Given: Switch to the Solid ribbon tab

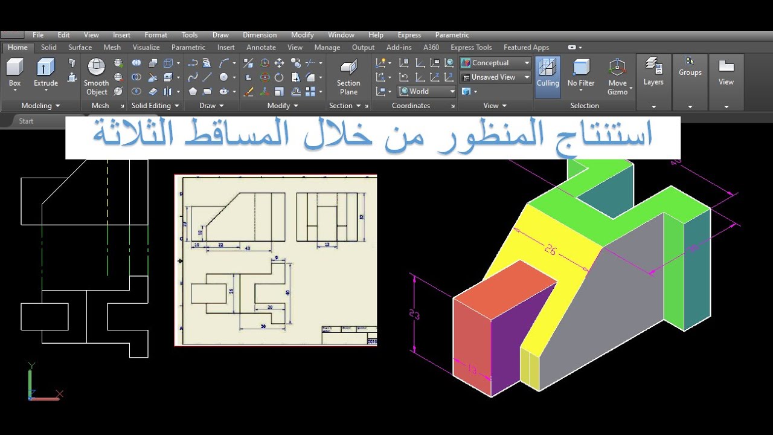Looking at the screenshot, I should (49, 47).
